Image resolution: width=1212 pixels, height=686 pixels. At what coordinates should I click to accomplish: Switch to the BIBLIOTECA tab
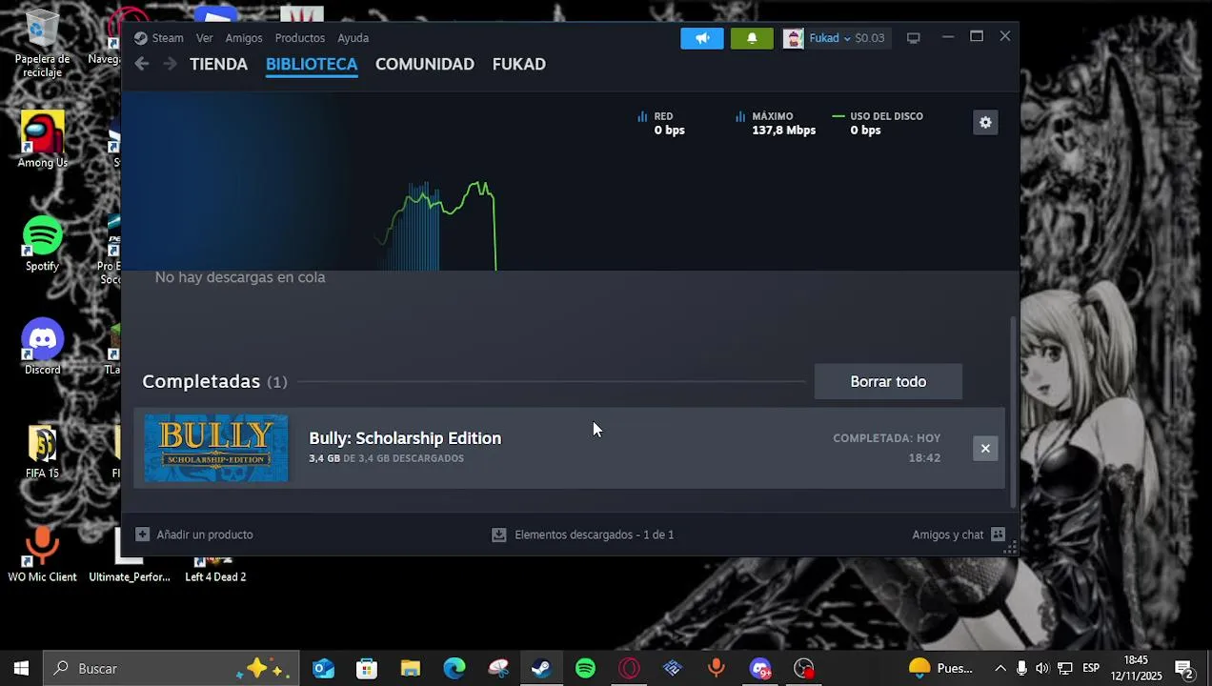click(312, 64)
